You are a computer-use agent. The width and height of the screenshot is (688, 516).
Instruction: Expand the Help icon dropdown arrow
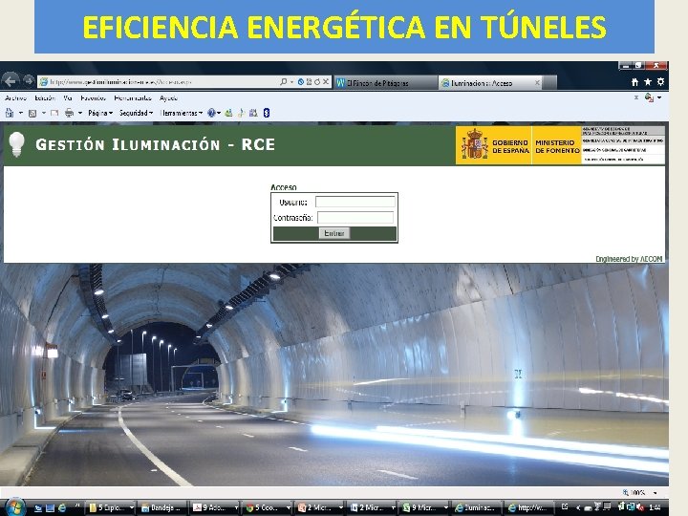pos(219,113)
